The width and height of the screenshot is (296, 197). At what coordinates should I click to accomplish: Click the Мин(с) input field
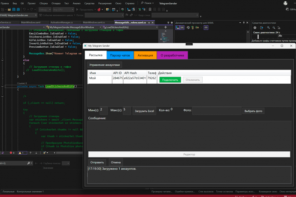(x=104, y=111)
